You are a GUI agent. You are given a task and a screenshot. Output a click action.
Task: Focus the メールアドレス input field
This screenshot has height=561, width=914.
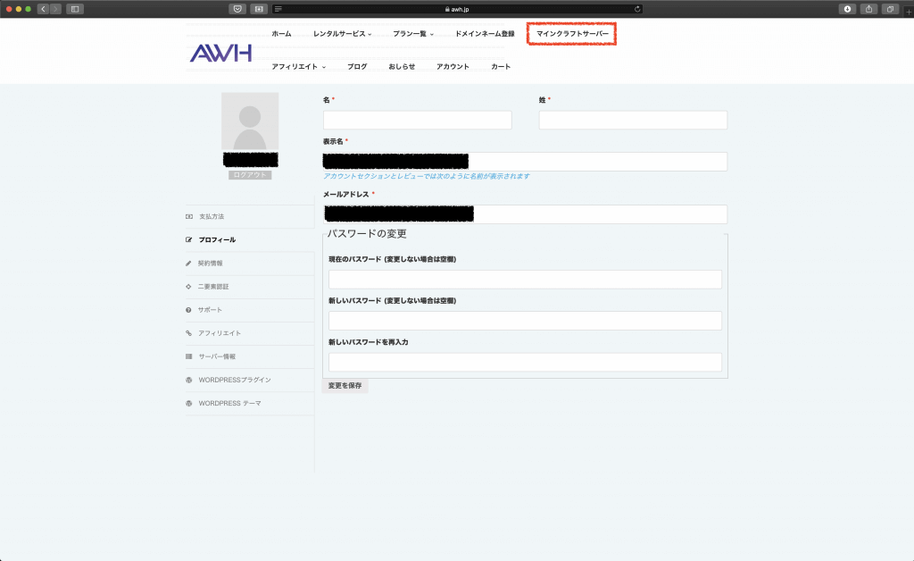pyautogui.click(x=525, y=214)
